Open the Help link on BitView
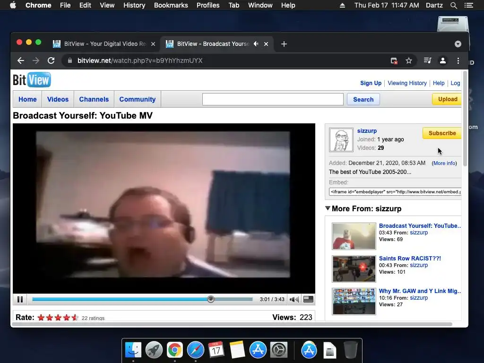The width and height of the screenshot is (484, 363). click(x=439, y=83)
